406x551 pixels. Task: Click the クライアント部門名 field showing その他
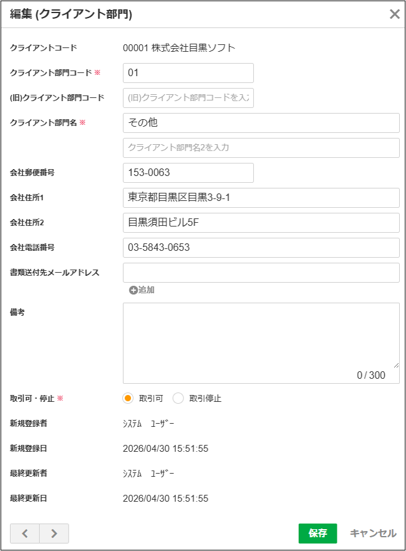(x=261, y=123)
